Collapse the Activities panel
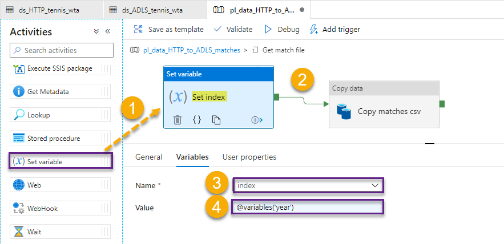 (108, 32)
